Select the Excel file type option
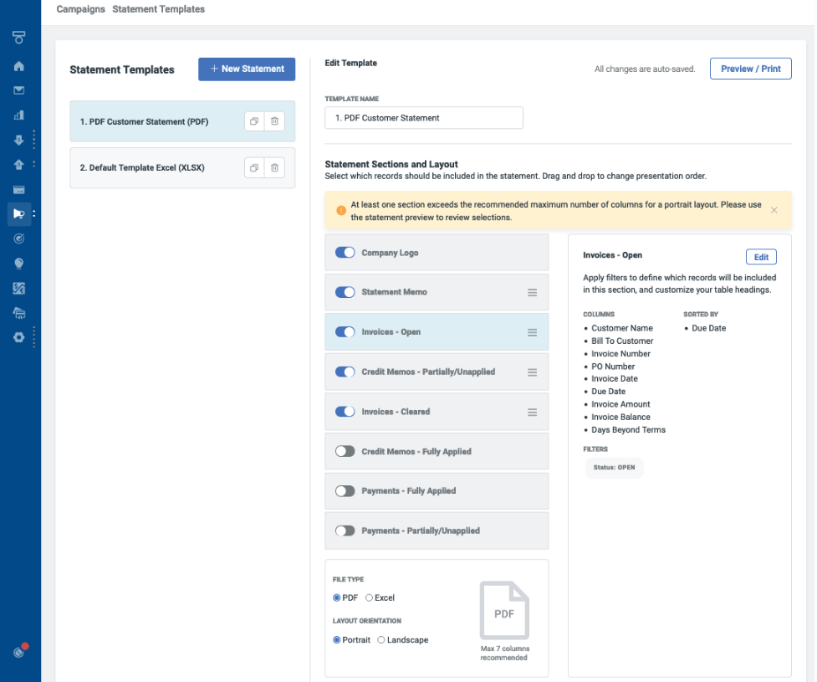This screenshot has height=682, width=817. [x=370, y=598]
